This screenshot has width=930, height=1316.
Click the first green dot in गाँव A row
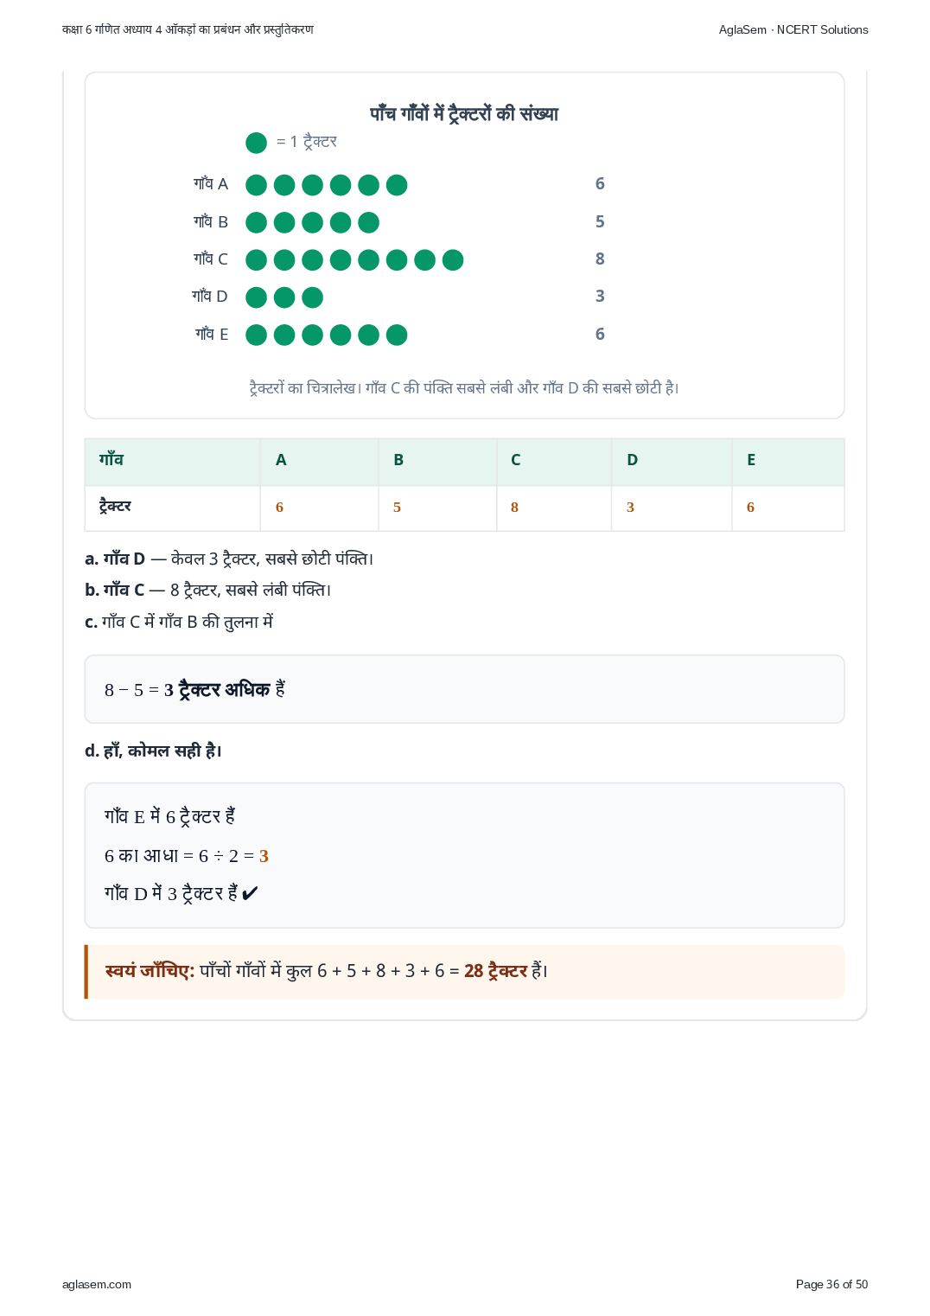(256, 185)
